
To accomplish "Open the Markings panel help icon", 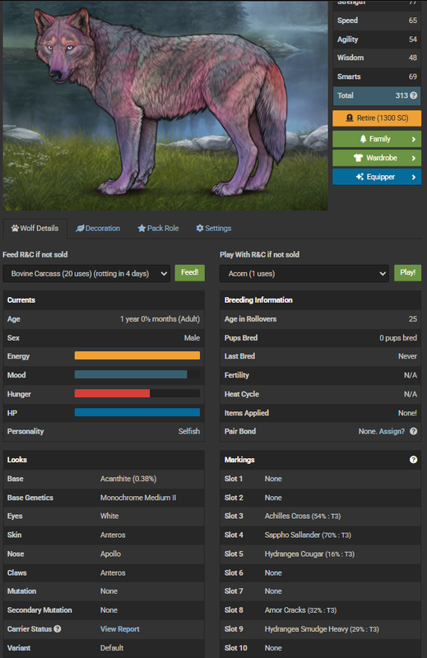I will (414, 460).
